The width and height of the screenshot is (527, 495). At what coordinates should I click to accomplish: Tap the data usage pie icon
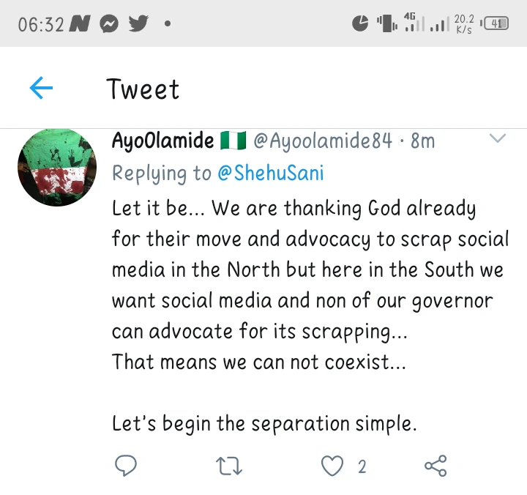[x=360, y=23]
